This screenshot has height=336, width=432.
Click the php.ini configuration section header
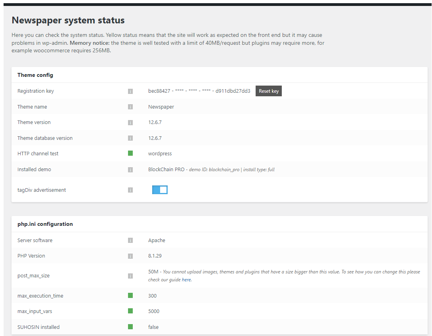click(x=45, y=224)
